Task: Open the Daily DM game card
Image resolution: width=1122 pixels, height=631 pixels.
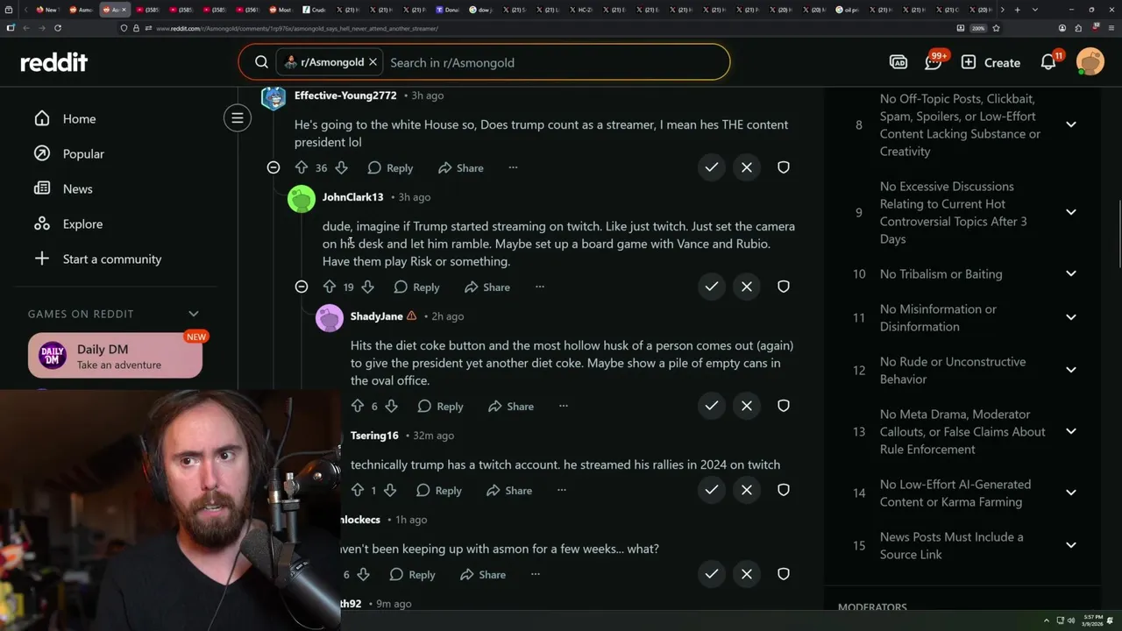Action: (x=115, y=356)
